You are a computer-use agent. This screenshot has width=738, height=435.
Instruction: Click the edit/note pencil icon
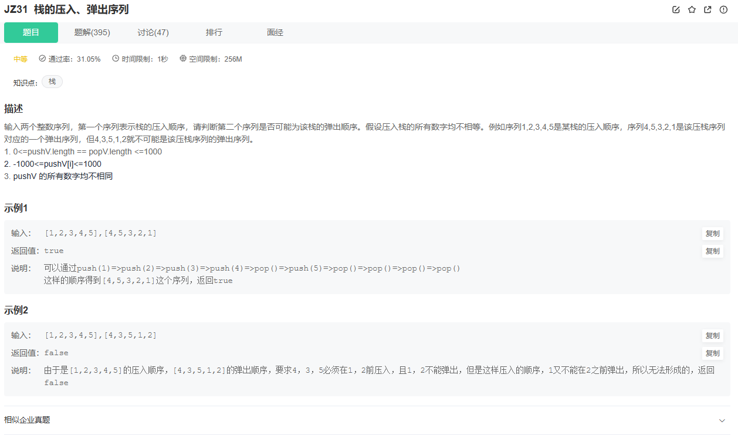(676, 9)
